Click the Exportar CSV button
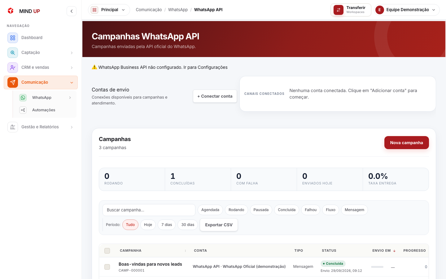 [219, 225]
